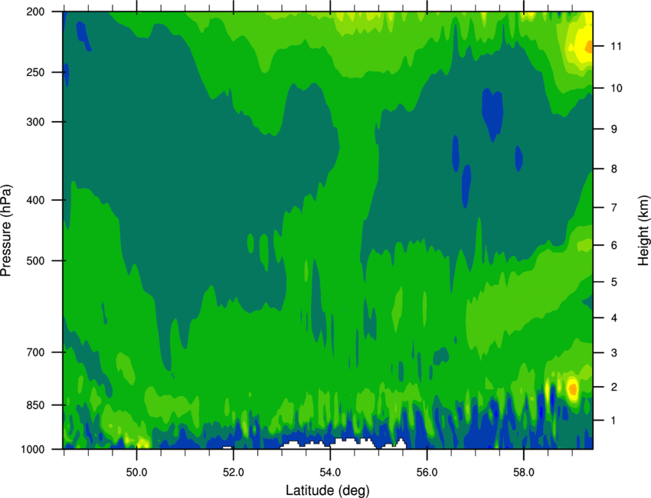Click the 'Height (km)' axis title
Screen dimensions: 651x498
[643, 230]
